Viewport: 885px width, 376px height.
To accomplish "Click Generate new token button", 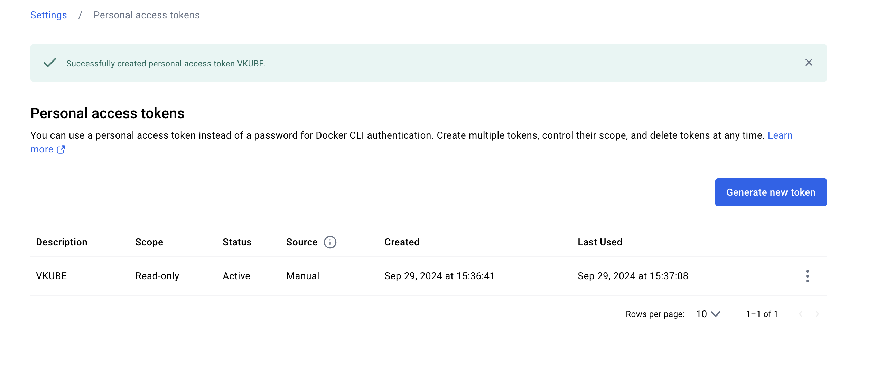I will pos(771,192).
